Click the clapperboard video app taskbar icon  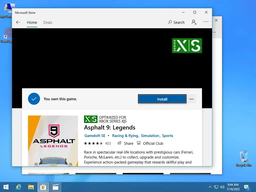[55, 187]
